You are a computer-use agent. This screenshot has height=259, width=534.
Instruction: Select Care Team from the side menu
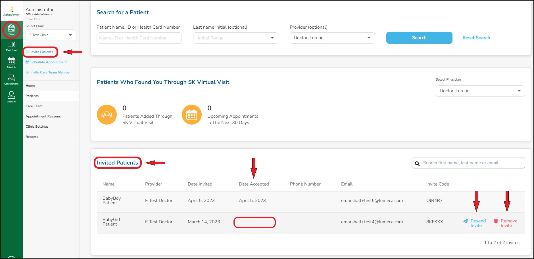[x=34, y=106]
